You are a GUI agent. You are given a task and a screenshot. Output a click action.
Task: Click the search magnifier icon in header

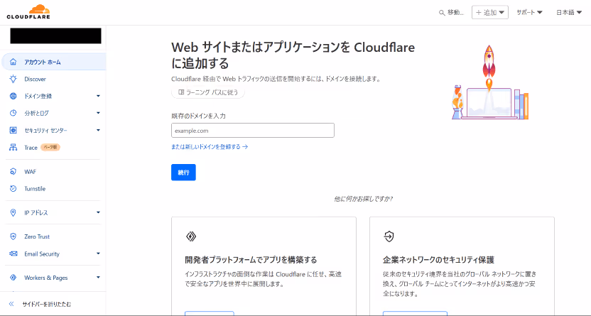point(442,13)
